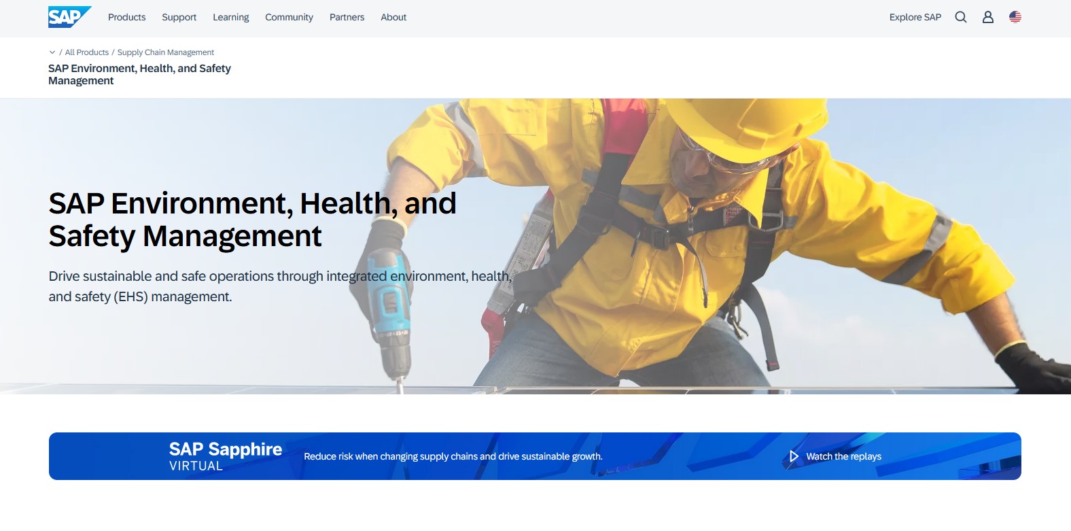This screenshot has width=1071, height=531.
Task: Click the hero heading SAP Environment, Health, and Safety Management
Action: (252, 220)
